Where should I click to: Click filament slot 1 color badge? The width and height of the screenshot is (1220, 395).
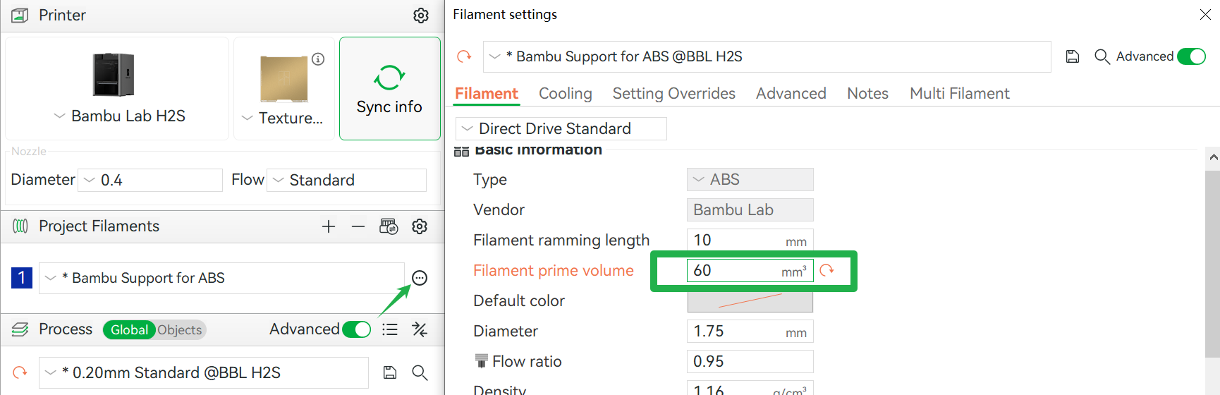tap(22, 278)
